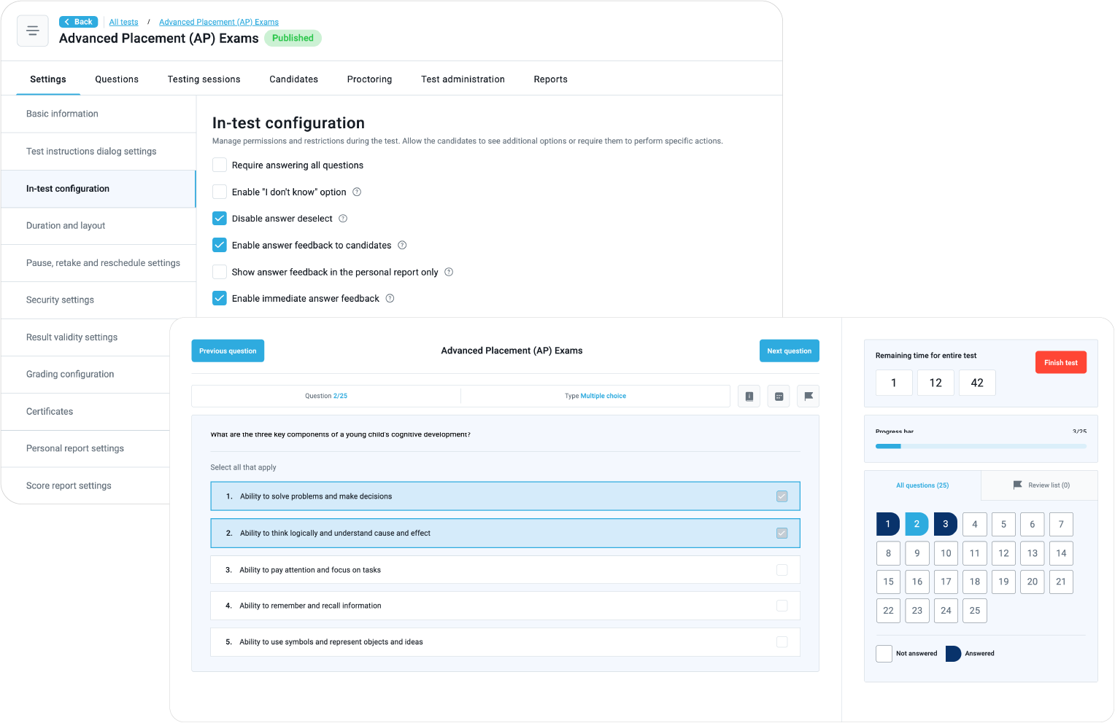1115x723 pixels.
Task: Click help icon beside "I don't know" option
Action: click(x=357, y=192)
